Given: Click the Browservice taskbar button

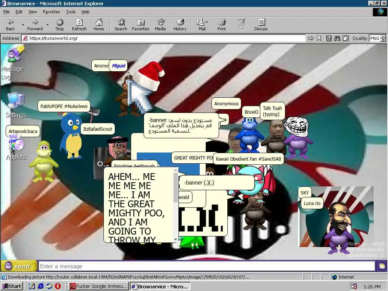Looking at the screenshot, I should (160, 286).
